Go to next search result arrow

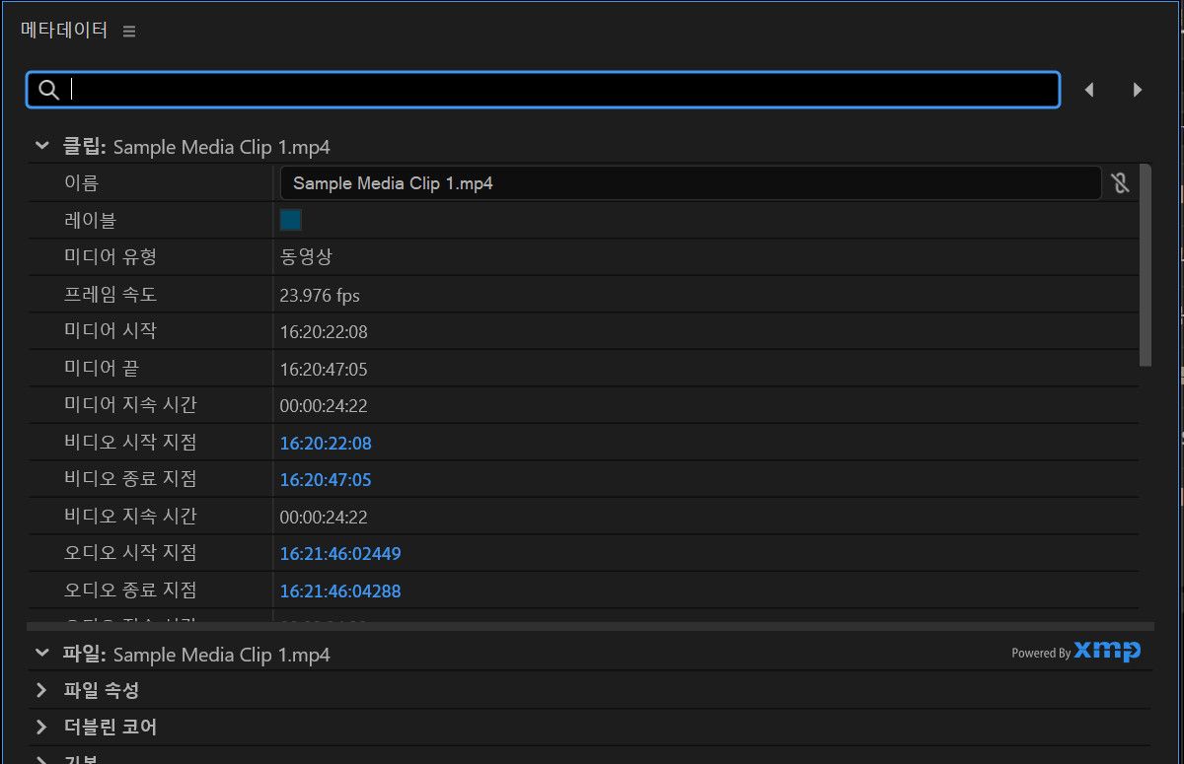[1138, 90]
